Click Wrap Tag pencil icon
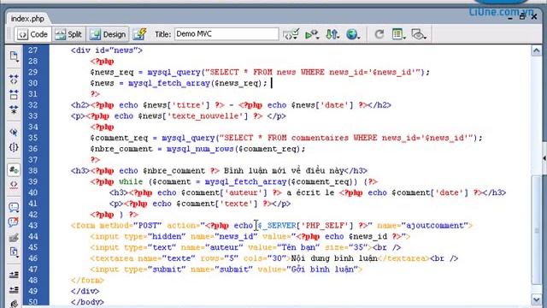This screenshot has width=547, height=308. (x=14, y=238)
